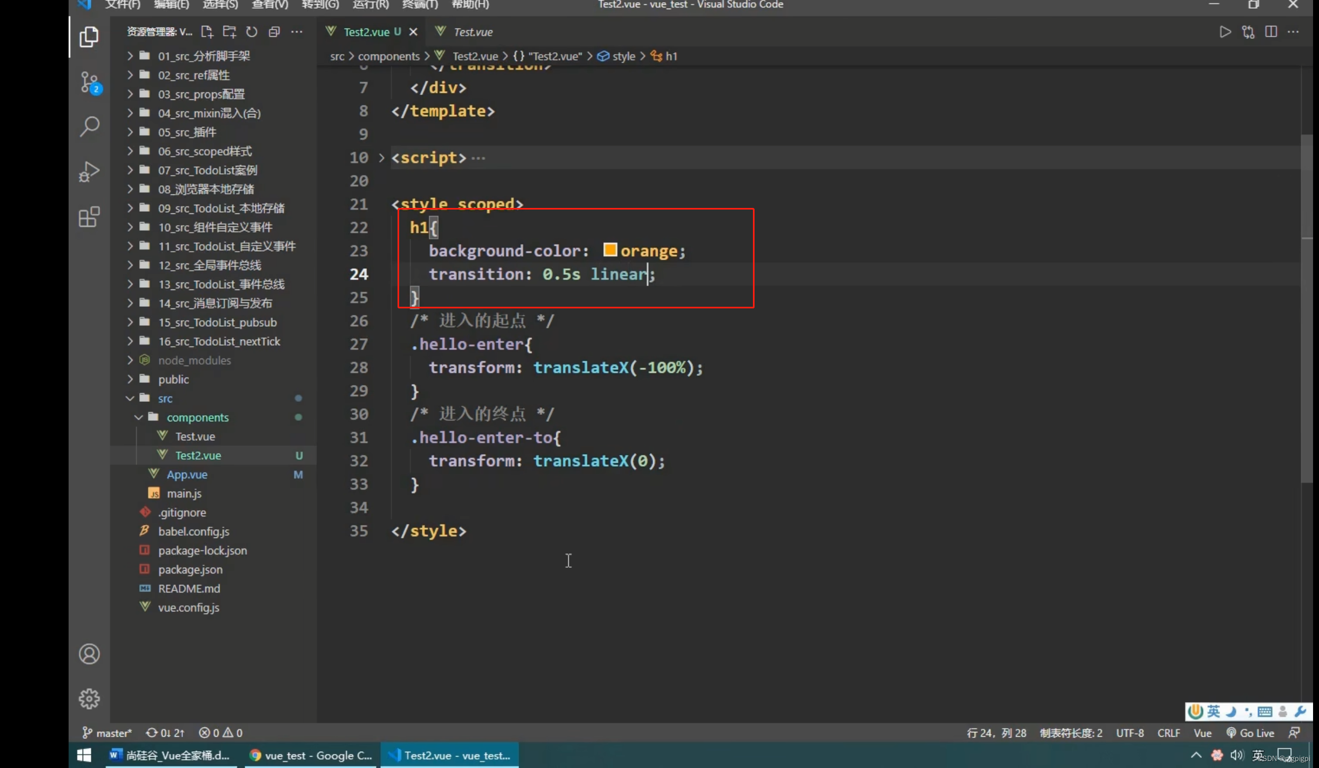Viewport: 1319px width, 768px height.
Task: Open README.md in the file tree
Action: pyautogui.click(x=213, y=588)
